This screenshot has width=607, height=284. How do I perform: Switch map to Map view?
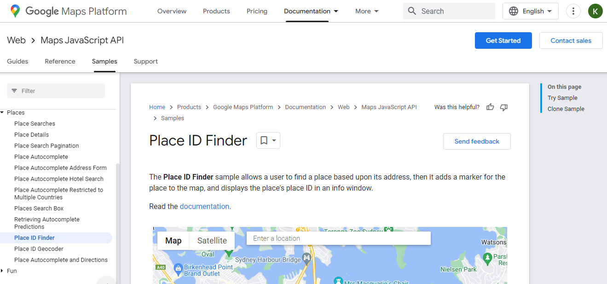173,240
